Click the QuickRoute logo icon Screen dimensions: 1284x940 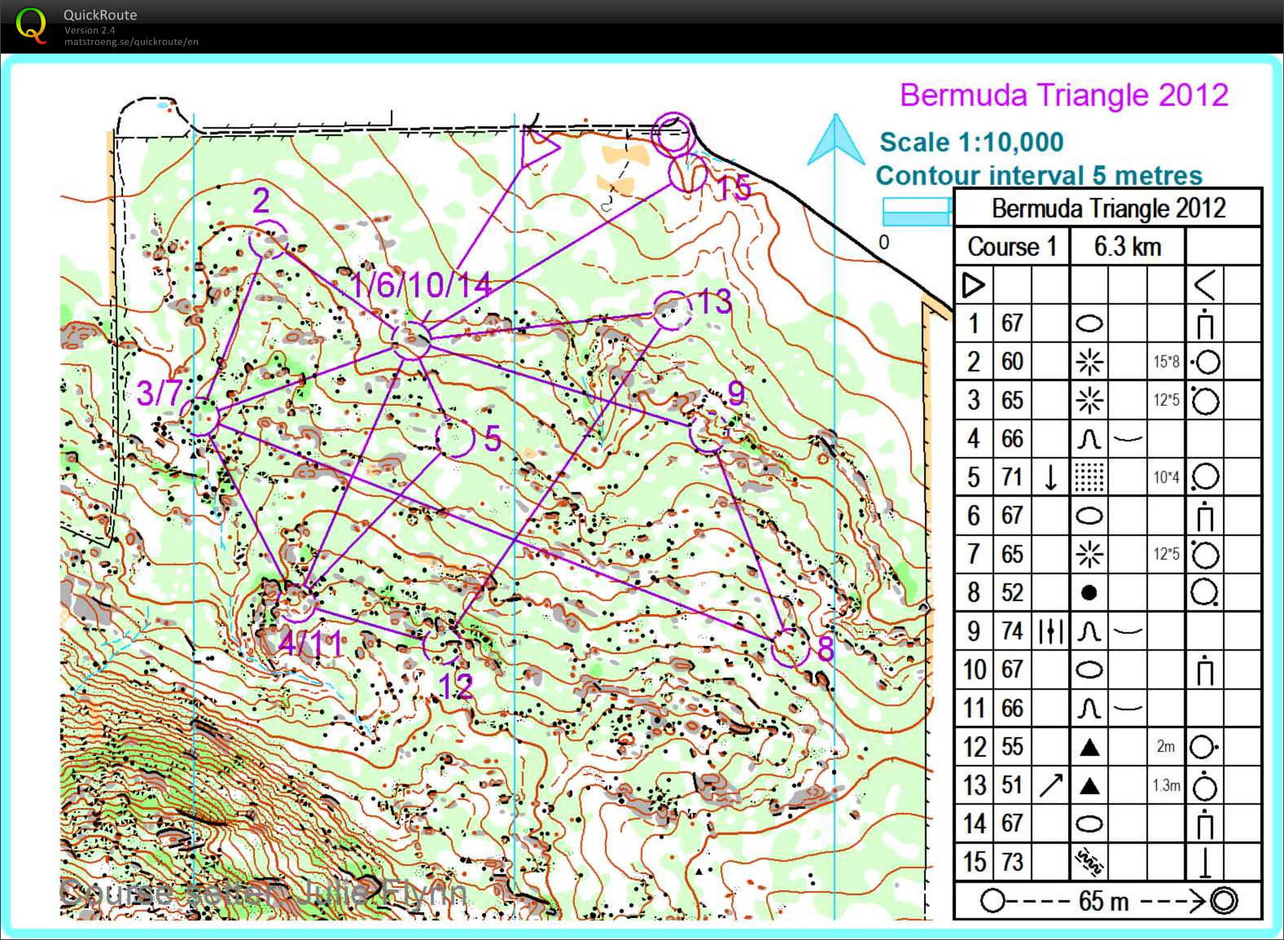(31, 25)
